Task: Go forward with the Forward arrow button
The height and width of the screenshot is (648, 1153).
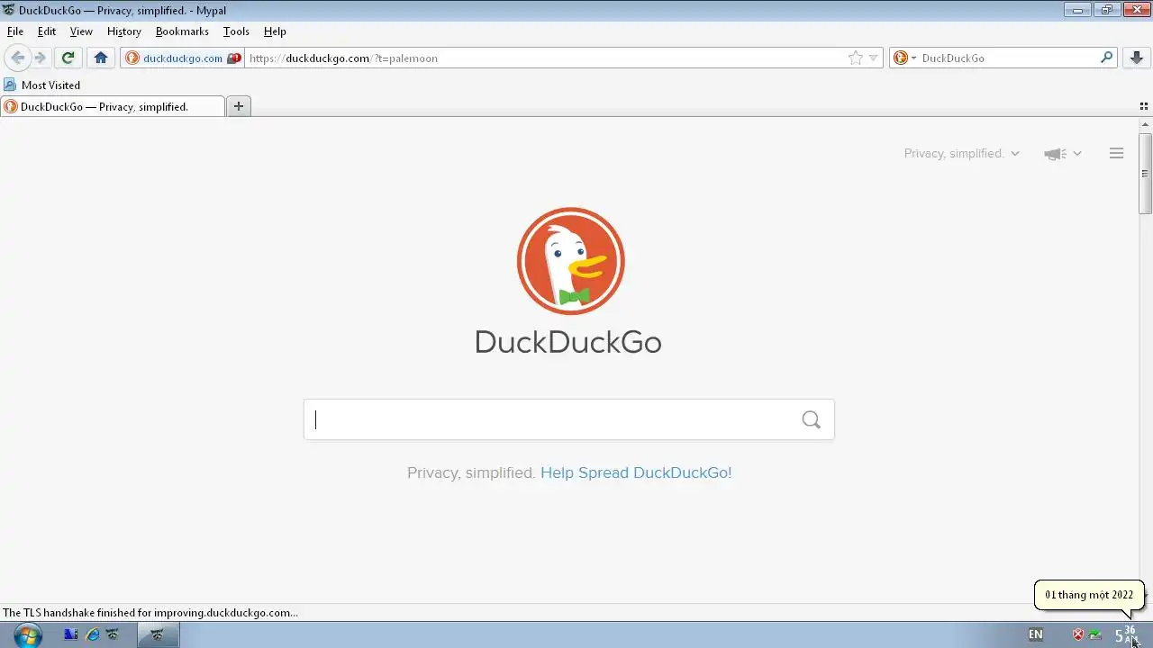Action: tap(40, 58)
